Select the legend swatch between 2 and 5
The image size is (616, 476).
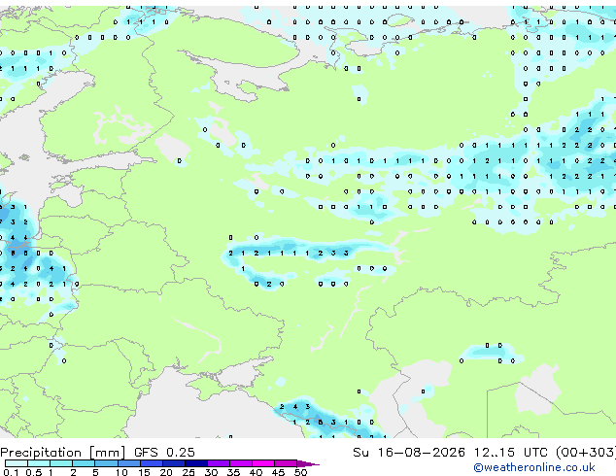click(x=84, y=463)
